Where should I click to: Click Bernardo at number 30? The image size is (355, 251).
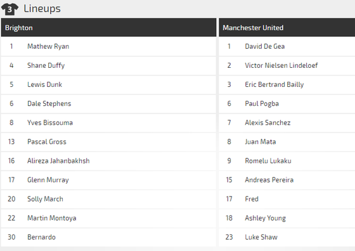click(x=41, y=237)
